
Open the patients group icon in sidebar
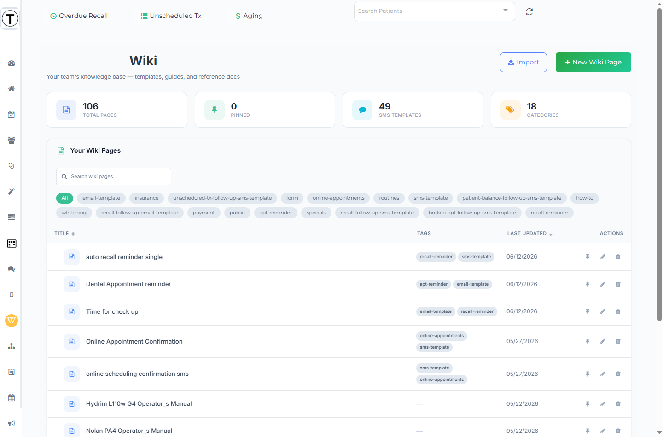tap(12, 140)
